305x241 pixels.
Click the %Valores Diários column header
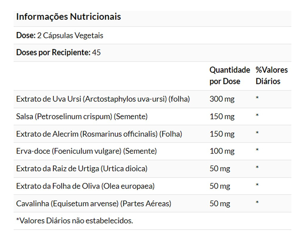(x=271, y=75)
